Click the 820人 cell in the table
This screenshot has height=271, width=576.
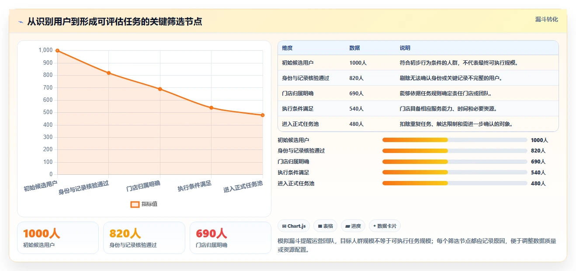click(356, 78)
